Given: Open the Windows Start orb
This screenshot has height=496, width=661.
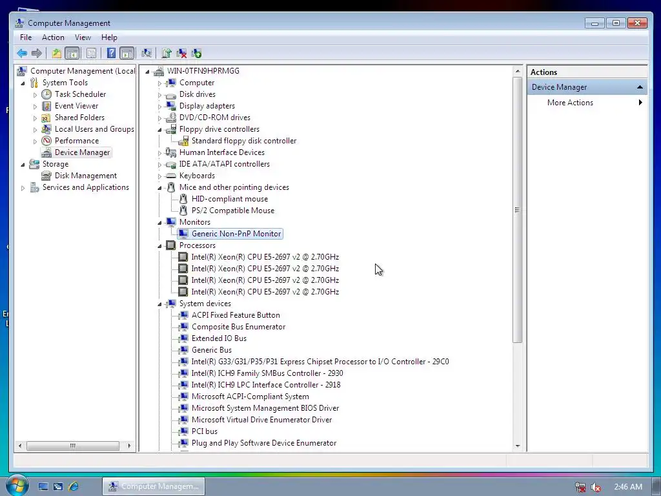Looking at the screenshot, I should (x=16, y=486).
